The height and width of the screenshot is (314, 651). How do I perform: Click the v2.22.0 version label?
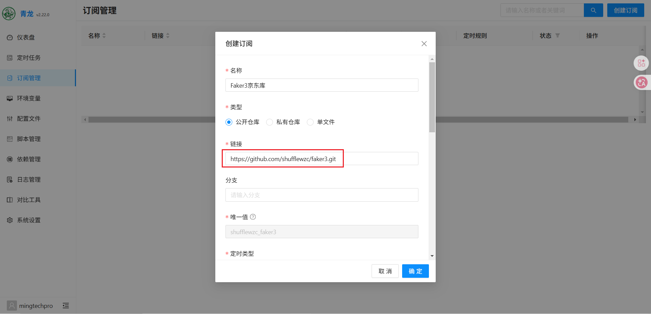pos(43,15)
